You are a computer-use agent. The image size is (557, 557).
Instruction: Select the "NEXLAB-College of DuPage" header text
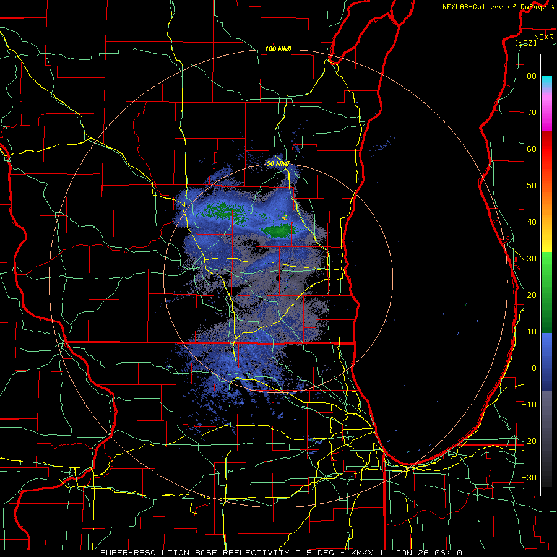click(494, 7)
